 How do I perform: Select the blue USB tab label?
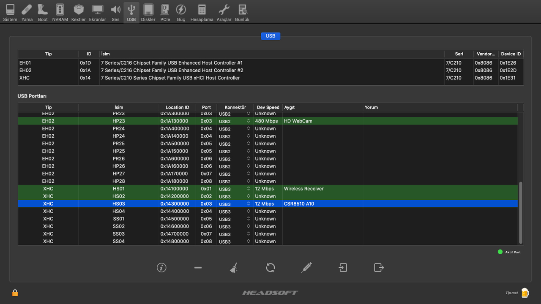click(x=270, y=36)
